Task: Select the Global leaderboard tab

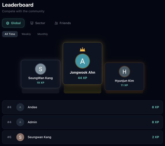Action: pyautogui.click(x=13, y=23)
